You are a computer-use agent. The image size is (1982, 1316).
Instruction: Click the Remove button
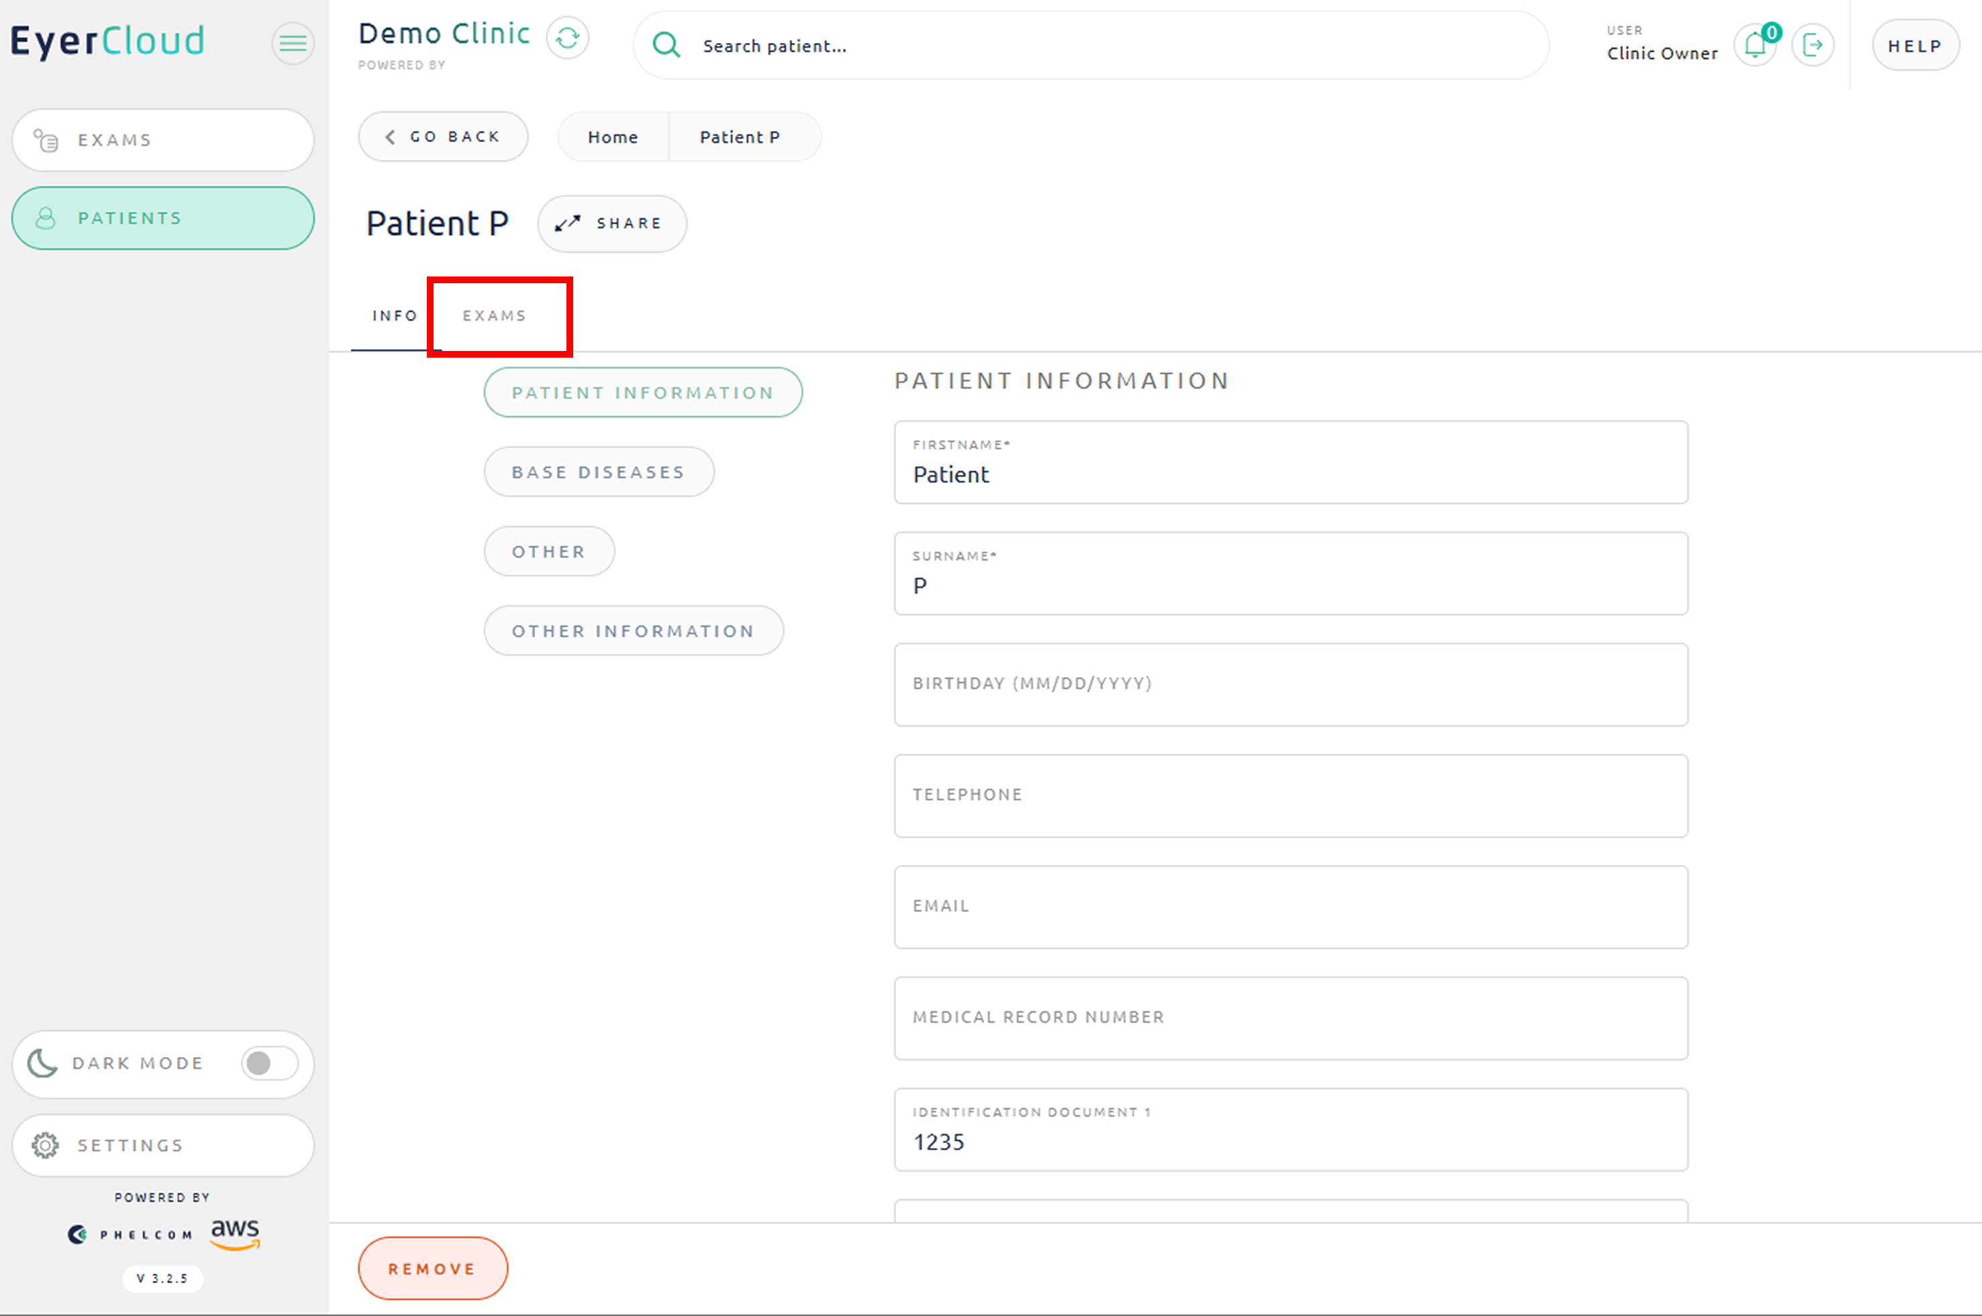click(x=432, y=1268)
